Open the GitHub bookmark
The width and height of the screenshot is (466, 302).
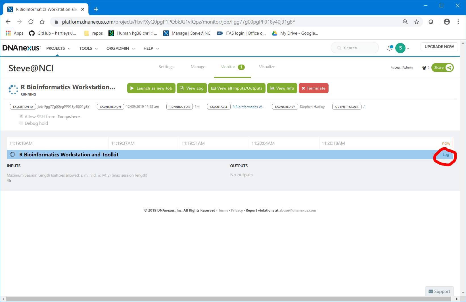(x=53, y=33)
